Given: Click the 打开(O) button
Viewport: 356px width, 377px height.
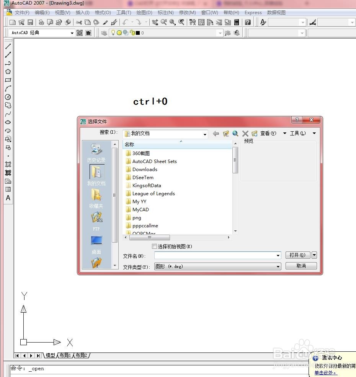Looking at the screenshot, I should (298, 255).
